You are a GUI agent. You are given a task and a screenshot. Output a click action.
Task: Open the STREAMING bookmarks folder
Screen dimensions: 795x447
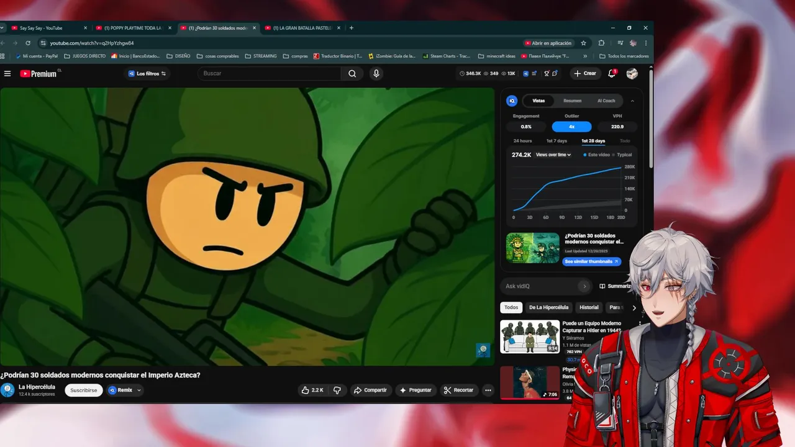point(261,56)
